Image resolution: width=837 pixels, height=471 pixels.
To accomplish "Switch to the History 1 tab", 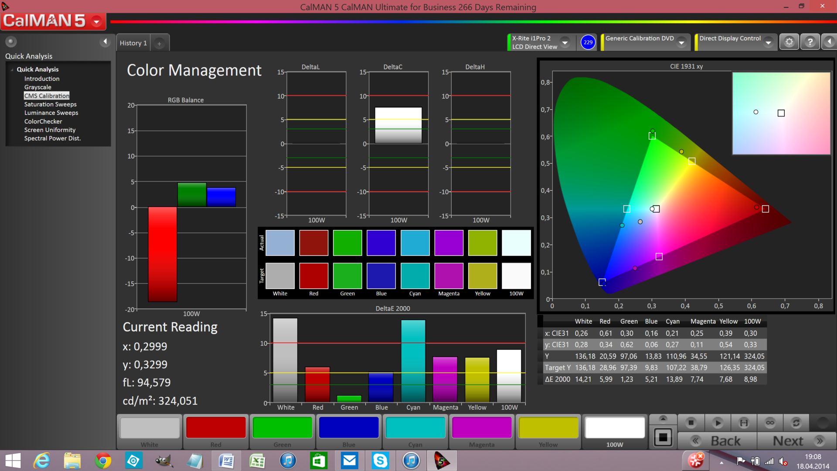I will point(133,43).
